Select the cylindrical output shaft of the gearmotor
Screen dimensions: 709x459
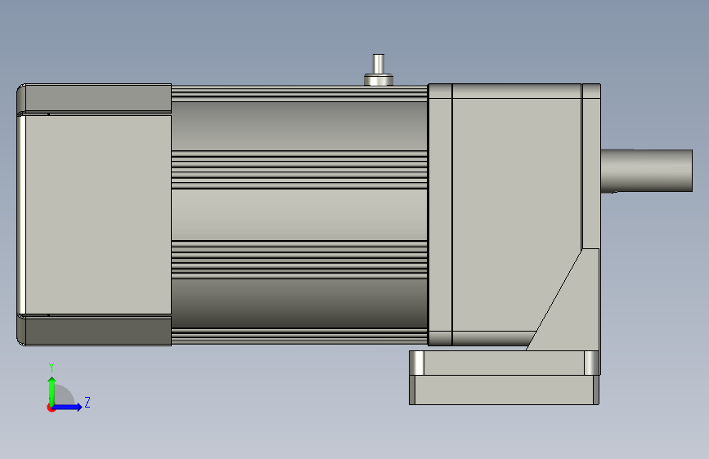647,171
